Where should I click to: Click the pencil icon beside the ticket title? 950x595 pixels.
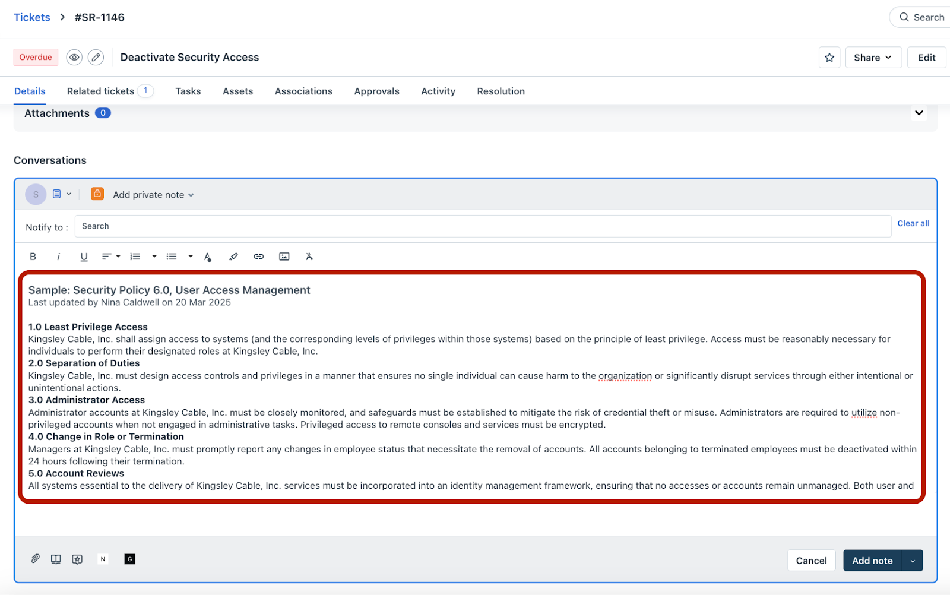click(x=96, y=57)
